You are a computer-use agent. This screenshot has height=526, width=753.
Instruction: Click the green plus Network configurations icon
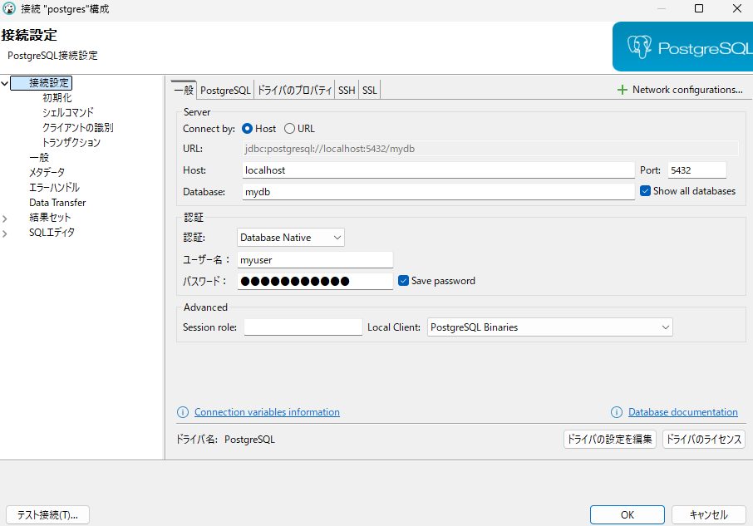[x=623, y=90]
